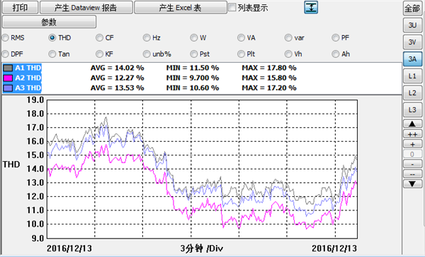Screen dimensions: 425x257
Task: Click the 打印 print button
Action: tap(20, 7)
